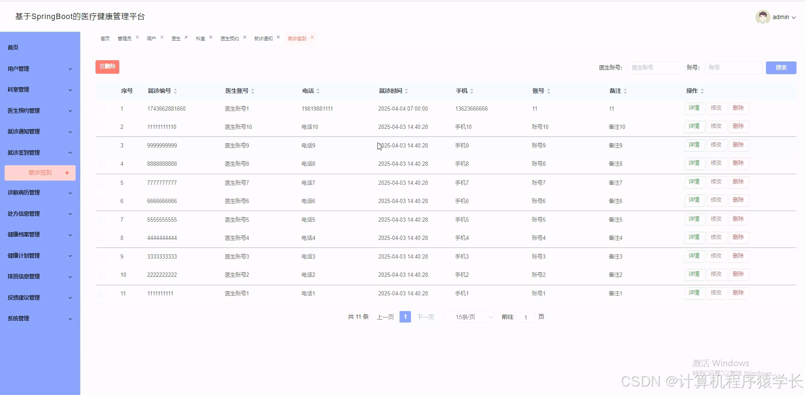Viewport: 805px width, 395px height.
Task: Open the 15条/页 page size dropdown
Action: pyautogui.click(x=469, y=317)
